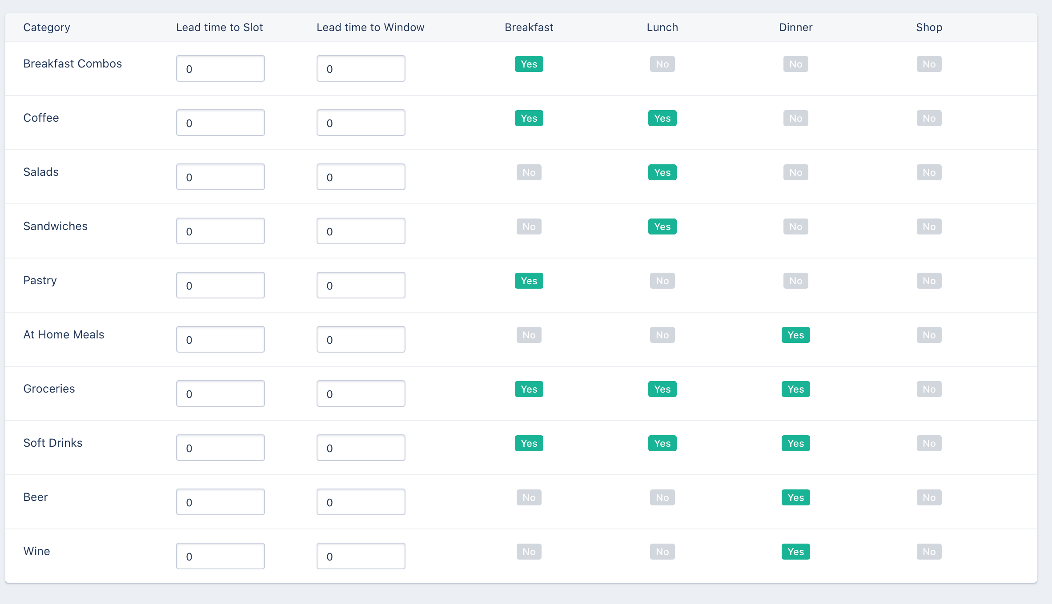Disable Dinner for Groceries row

click(795, 389)
